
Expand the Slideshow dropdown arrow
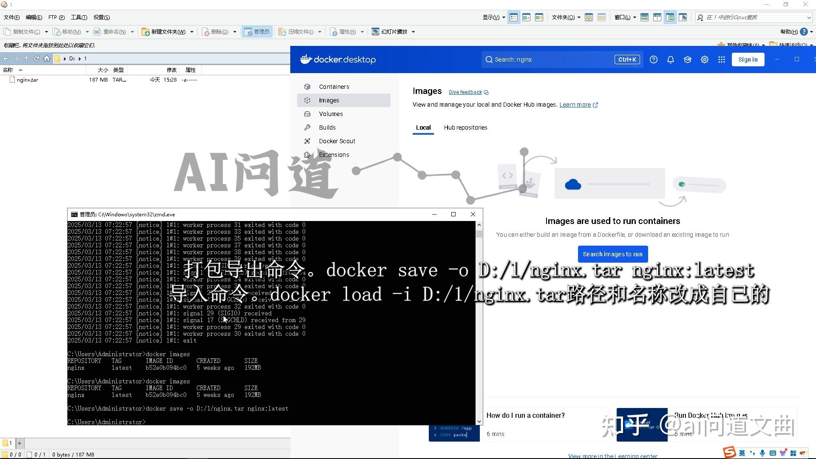click(413, 32)
